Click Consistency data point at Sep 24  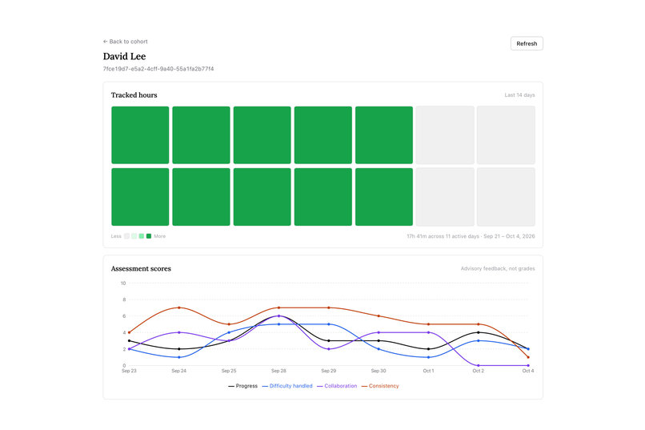tap(179, 307)
